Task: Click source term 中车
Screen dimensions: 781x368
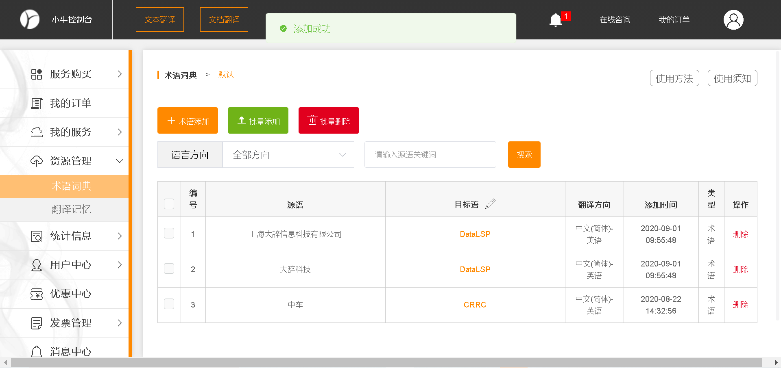Action: tap(295, 305)
